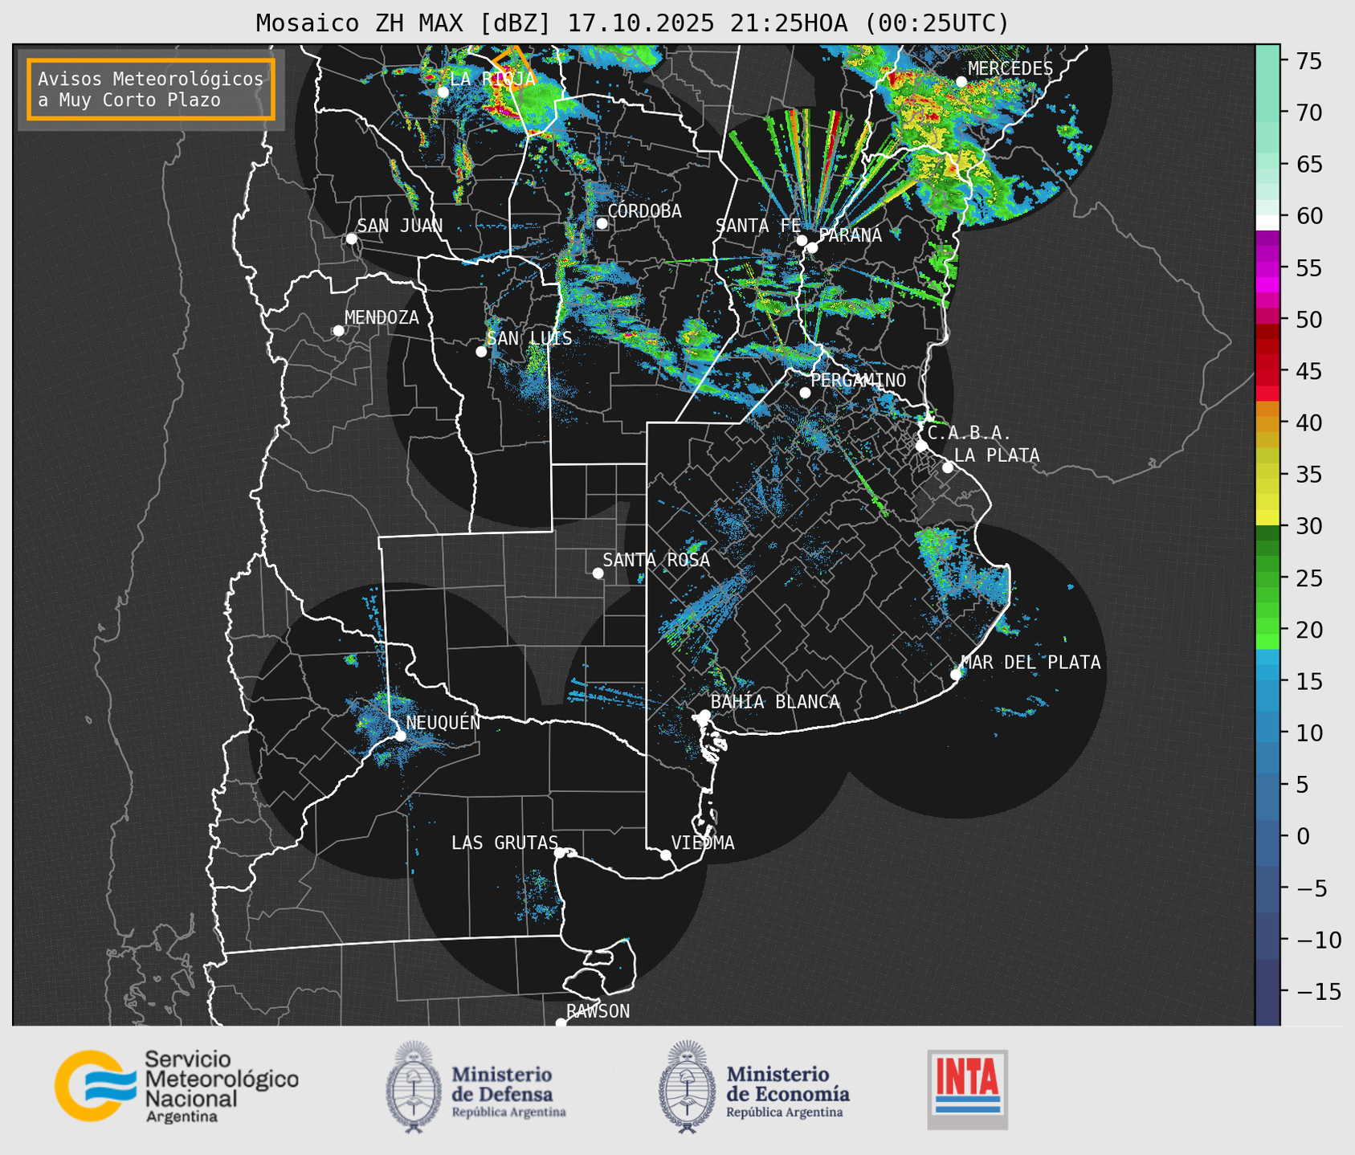Click the C.A.B.A. city marker
This screenshot has height=1155, width=1355.
[921, 445]
